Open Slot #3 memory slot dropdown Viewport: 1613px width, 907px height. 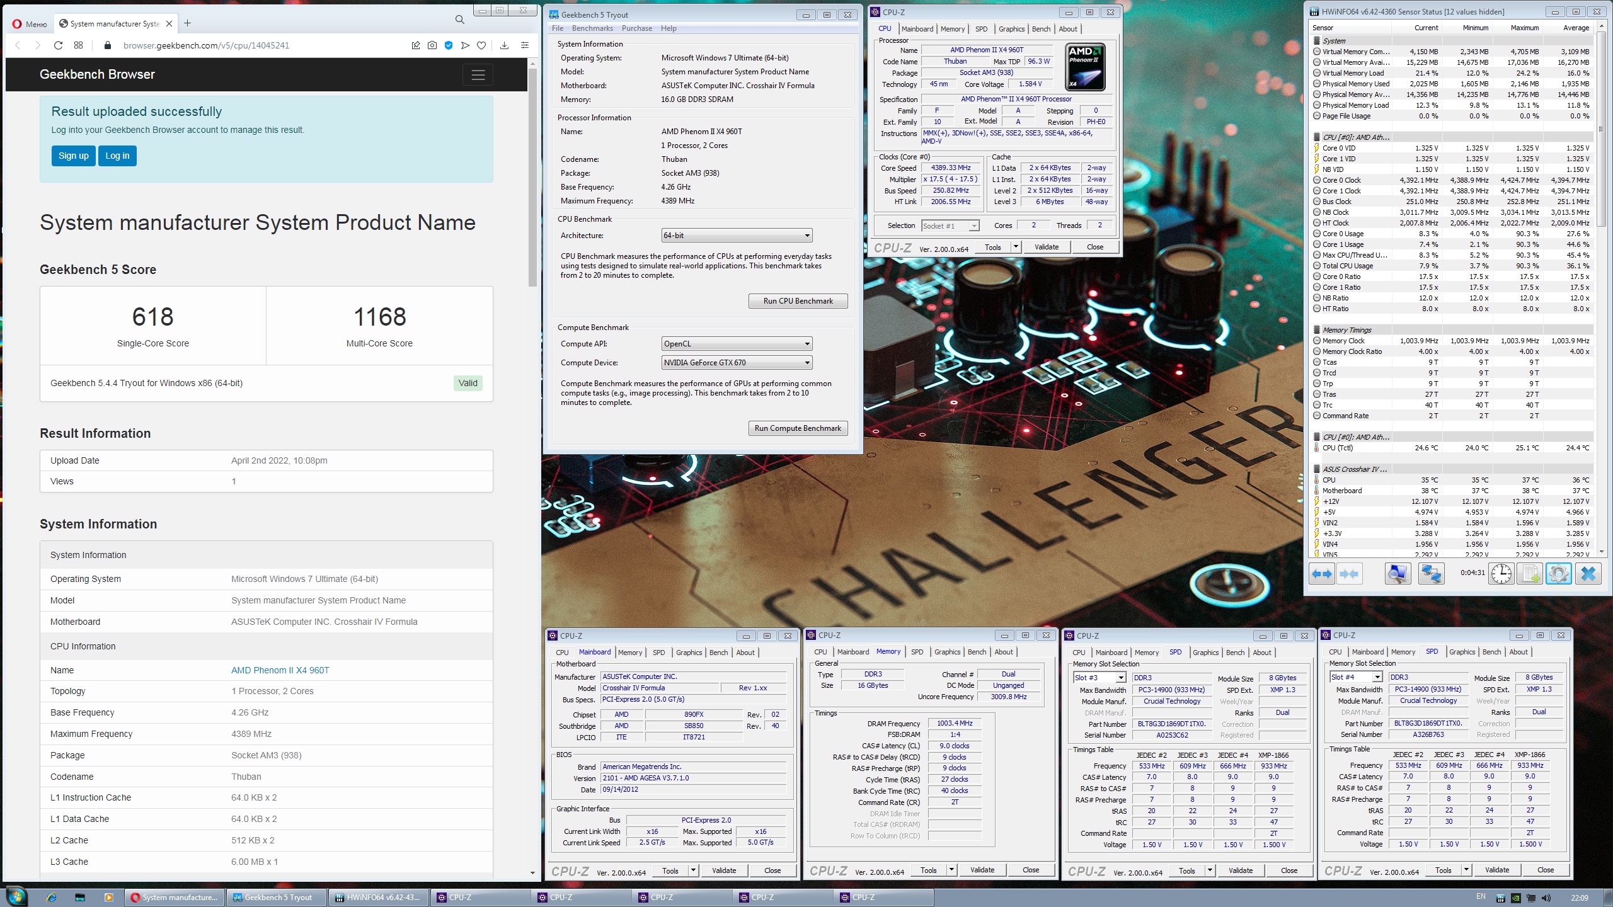click(x=1099, y=678)
